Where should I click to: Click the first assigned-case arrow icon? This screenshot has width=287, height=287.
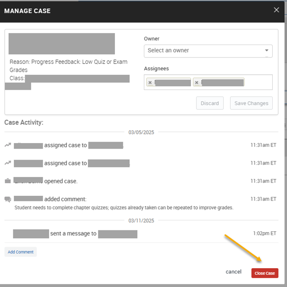[7, 145]
